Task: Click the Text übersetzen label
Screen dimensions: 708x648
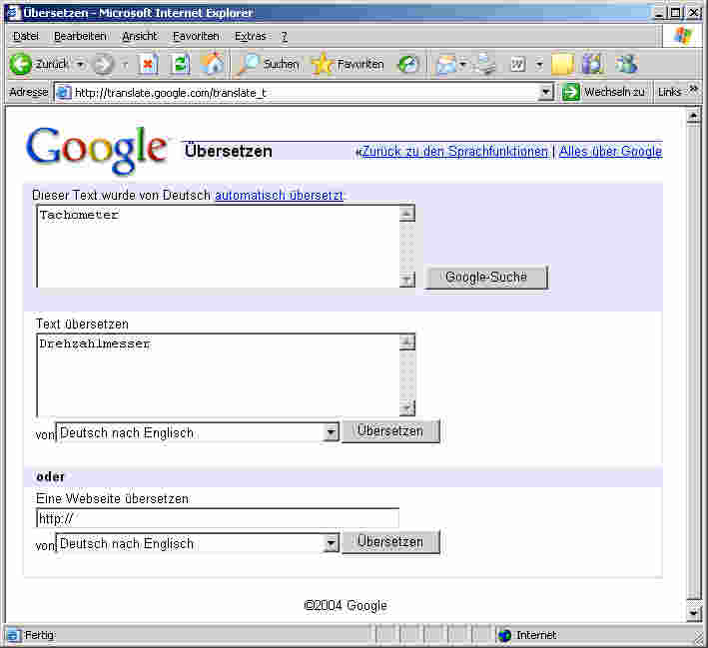Action: [82, 324]
